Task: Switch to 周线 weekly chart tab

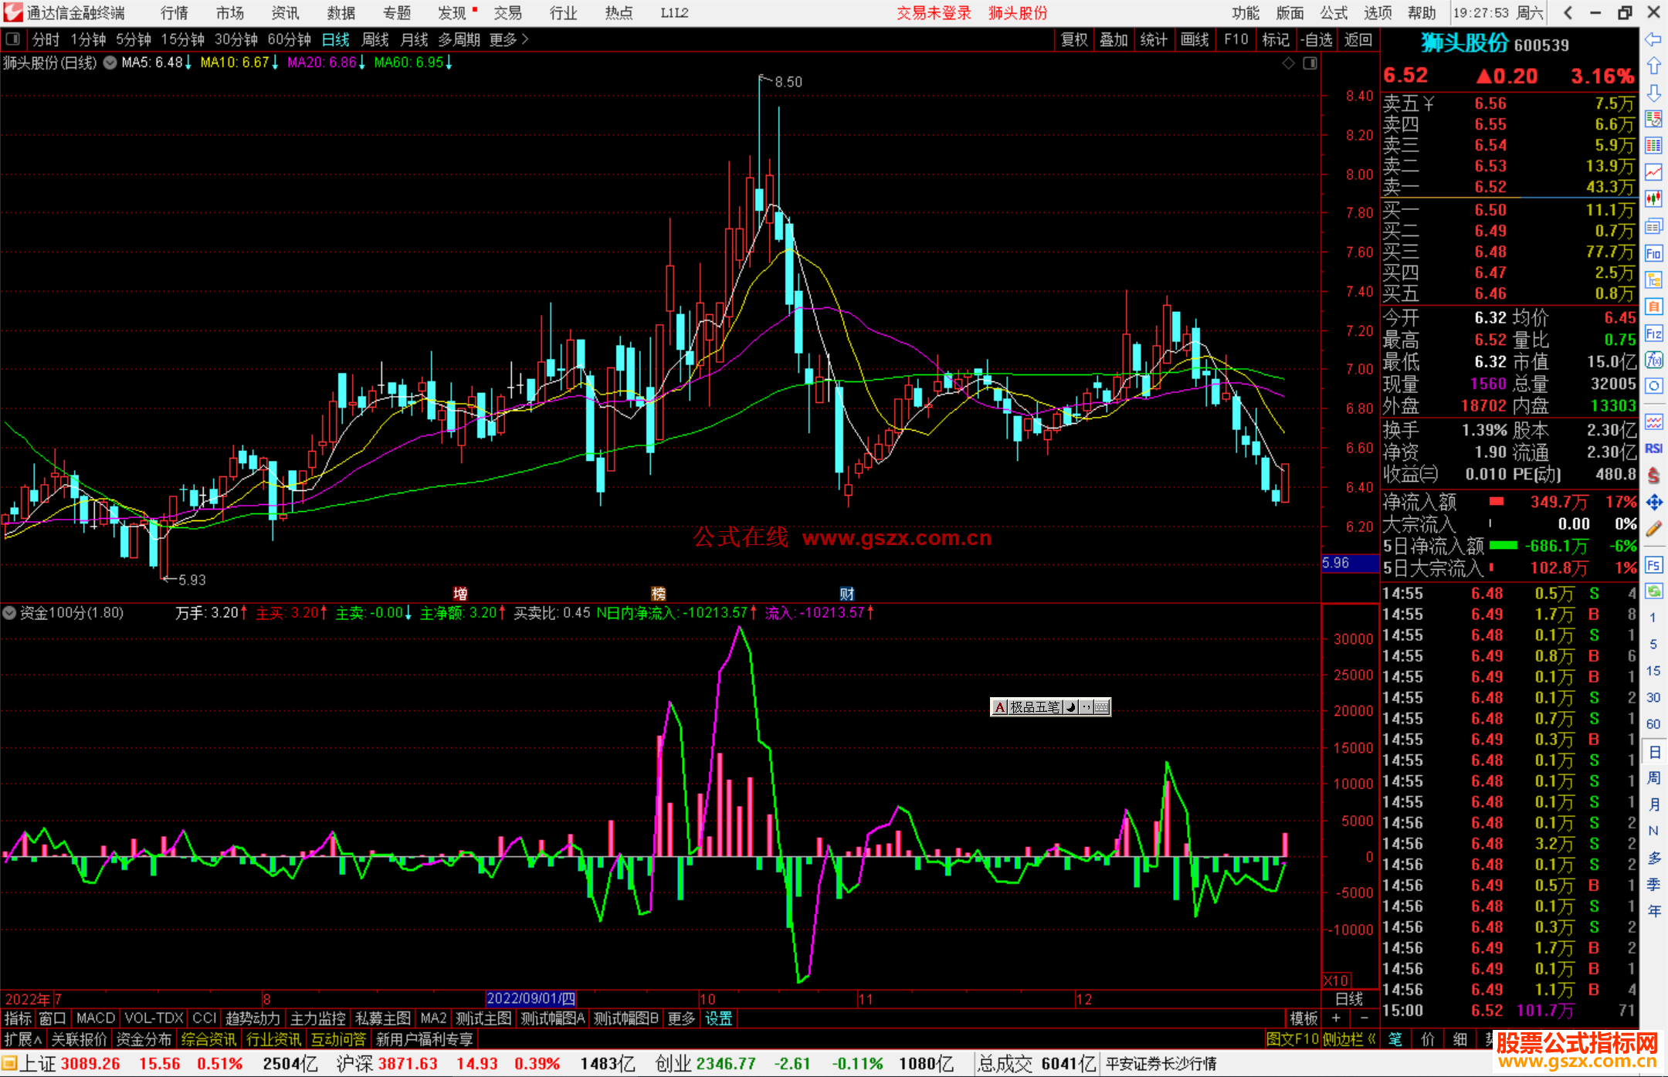Action: (375, 39)
